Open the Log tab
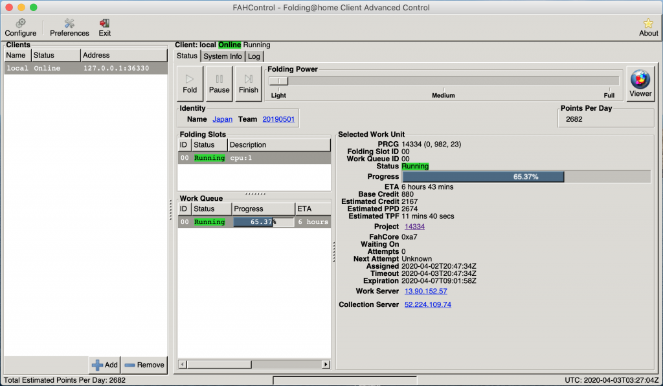This screenshot has height=386, width=663. pos(254,56)
